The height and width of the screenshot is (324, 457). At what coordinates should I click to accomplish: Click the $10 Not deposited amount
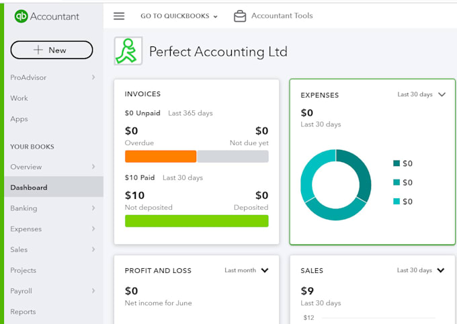pyautogui.click(x=134, y=196)
